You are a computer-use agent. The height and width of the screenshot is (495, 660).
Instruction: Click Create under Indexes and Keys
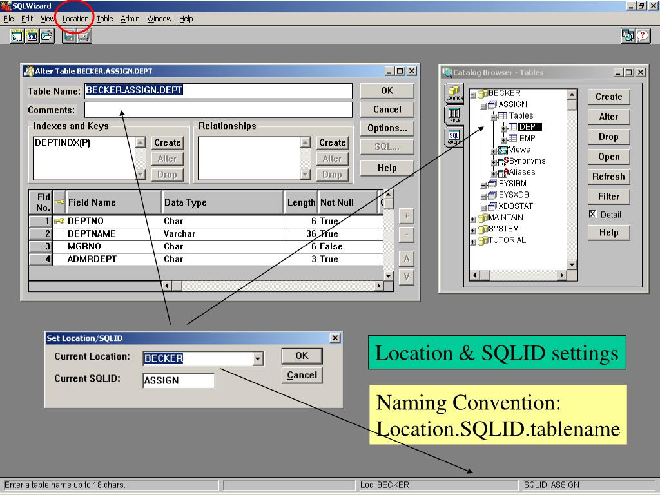(168, 142)
